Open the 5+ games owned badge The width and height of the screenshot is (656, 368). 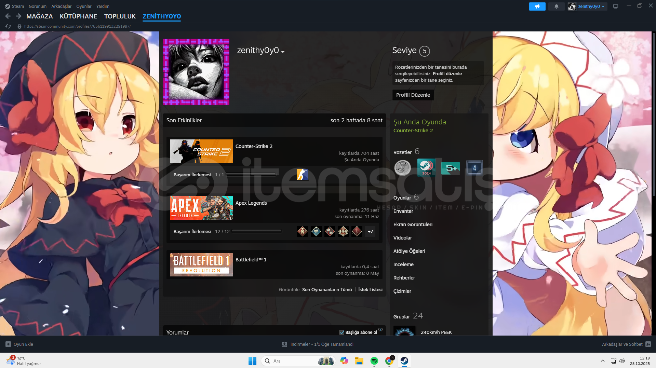pos(451,168)
